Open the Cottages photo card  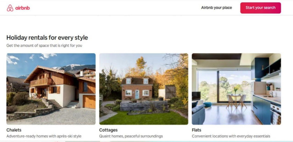coord(144,89)
